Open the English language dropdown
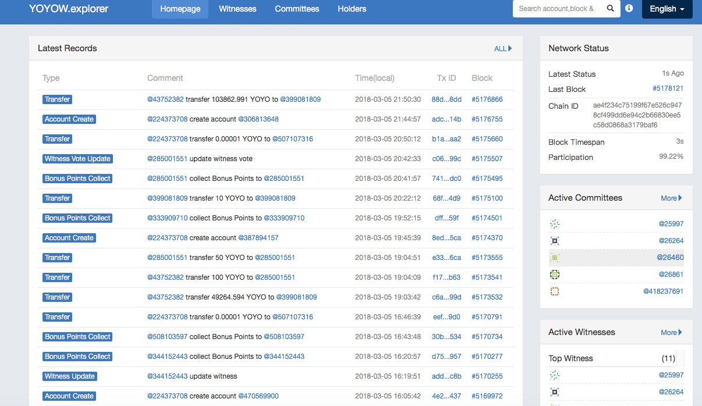 click(x=666, y=9)
